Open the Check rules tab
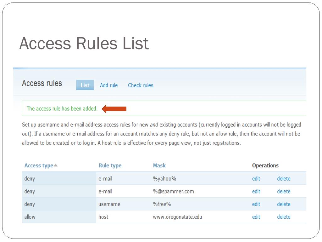Image resolution: width=322 pixels, height=242 pixels. (x=141, y=85)
